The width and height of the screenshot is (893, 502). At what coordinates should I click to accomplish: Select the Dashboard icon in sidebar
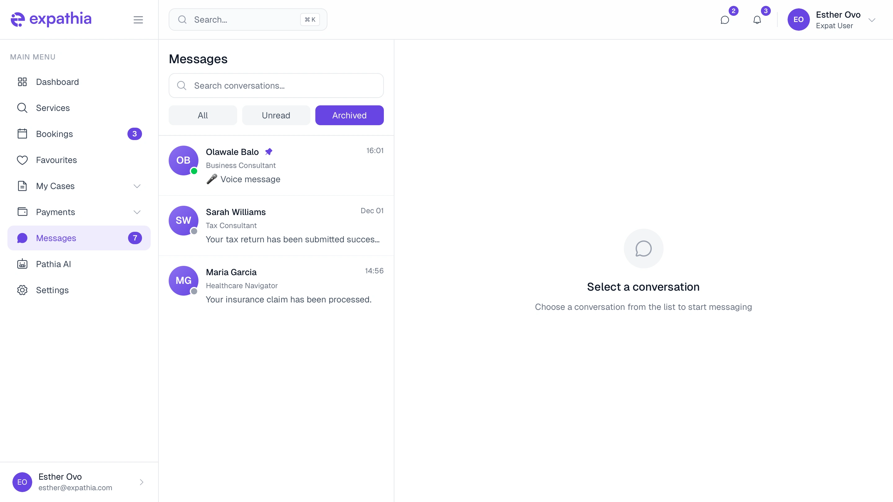(23, 82)
